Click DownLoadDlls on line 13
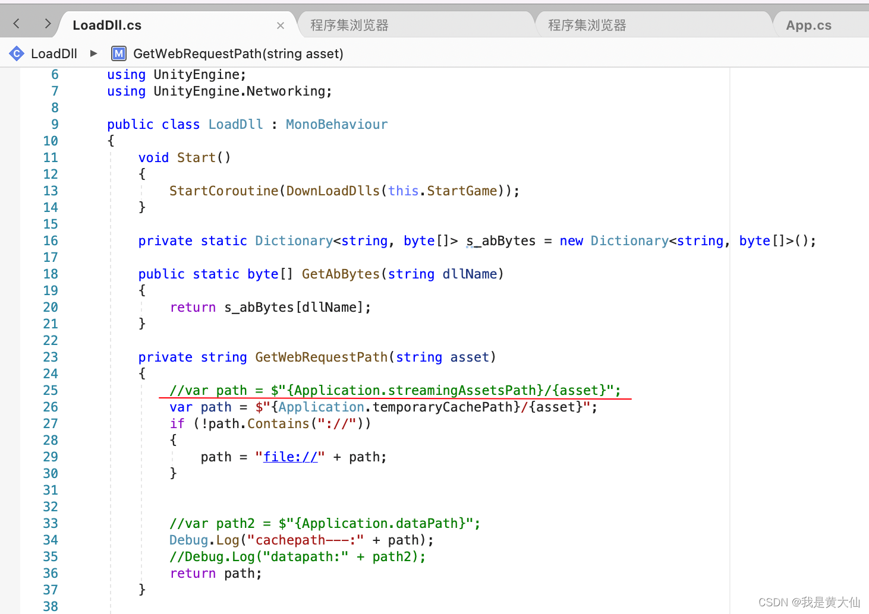869x614 pixels. pyautogui.click(x=333, y=191)
